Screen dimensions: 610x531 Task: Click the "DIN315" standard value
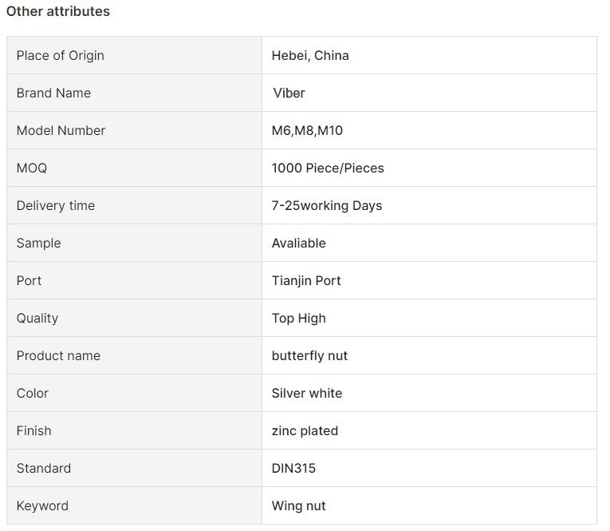(x=294, y=469)
